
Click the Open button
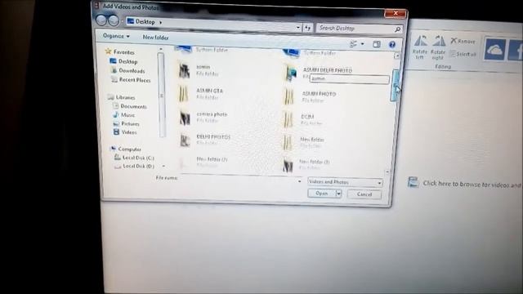coord(321,194)
